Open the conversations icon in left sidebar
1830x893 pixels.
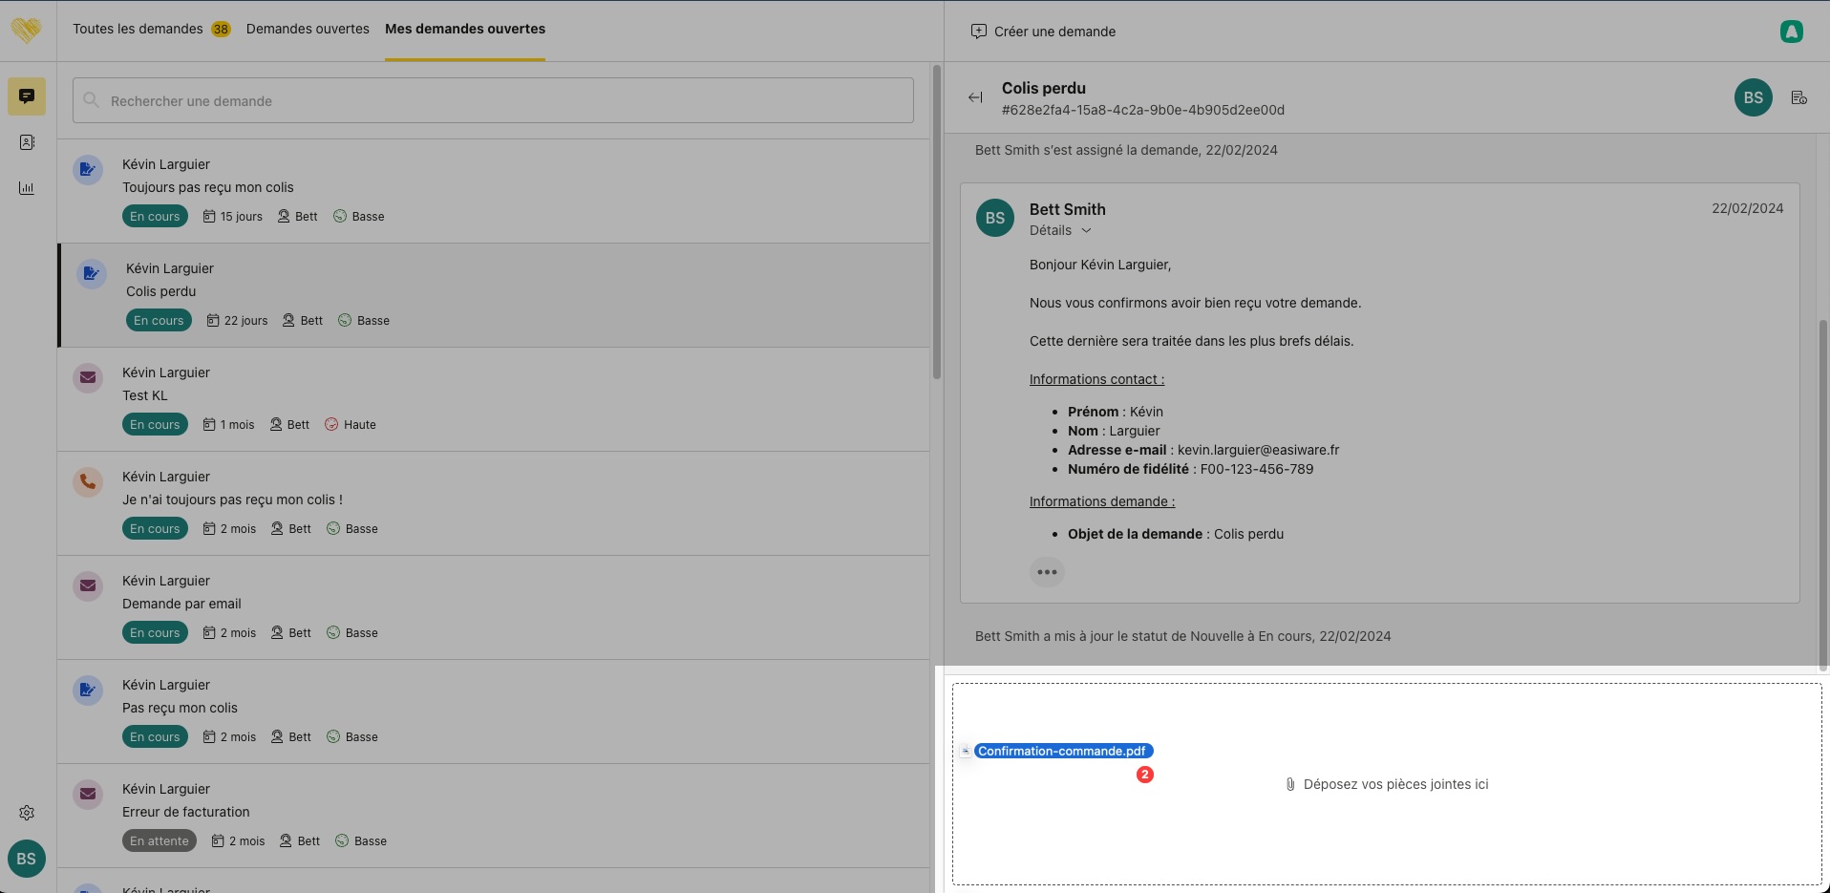pyautogui.click(x=27, y=96)
